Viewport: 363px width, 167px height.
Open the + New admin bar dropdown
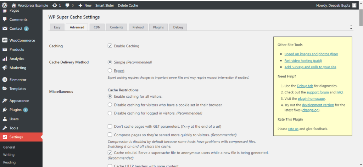(85, 5)
